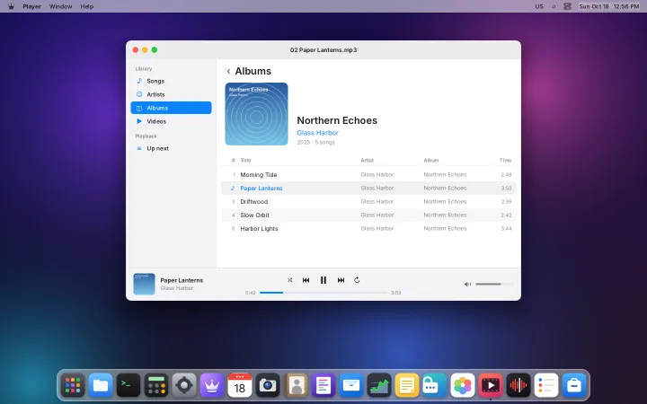This screenshot has width=647, height=404.
Task: Open the Player menu
Action: point(31,6)
